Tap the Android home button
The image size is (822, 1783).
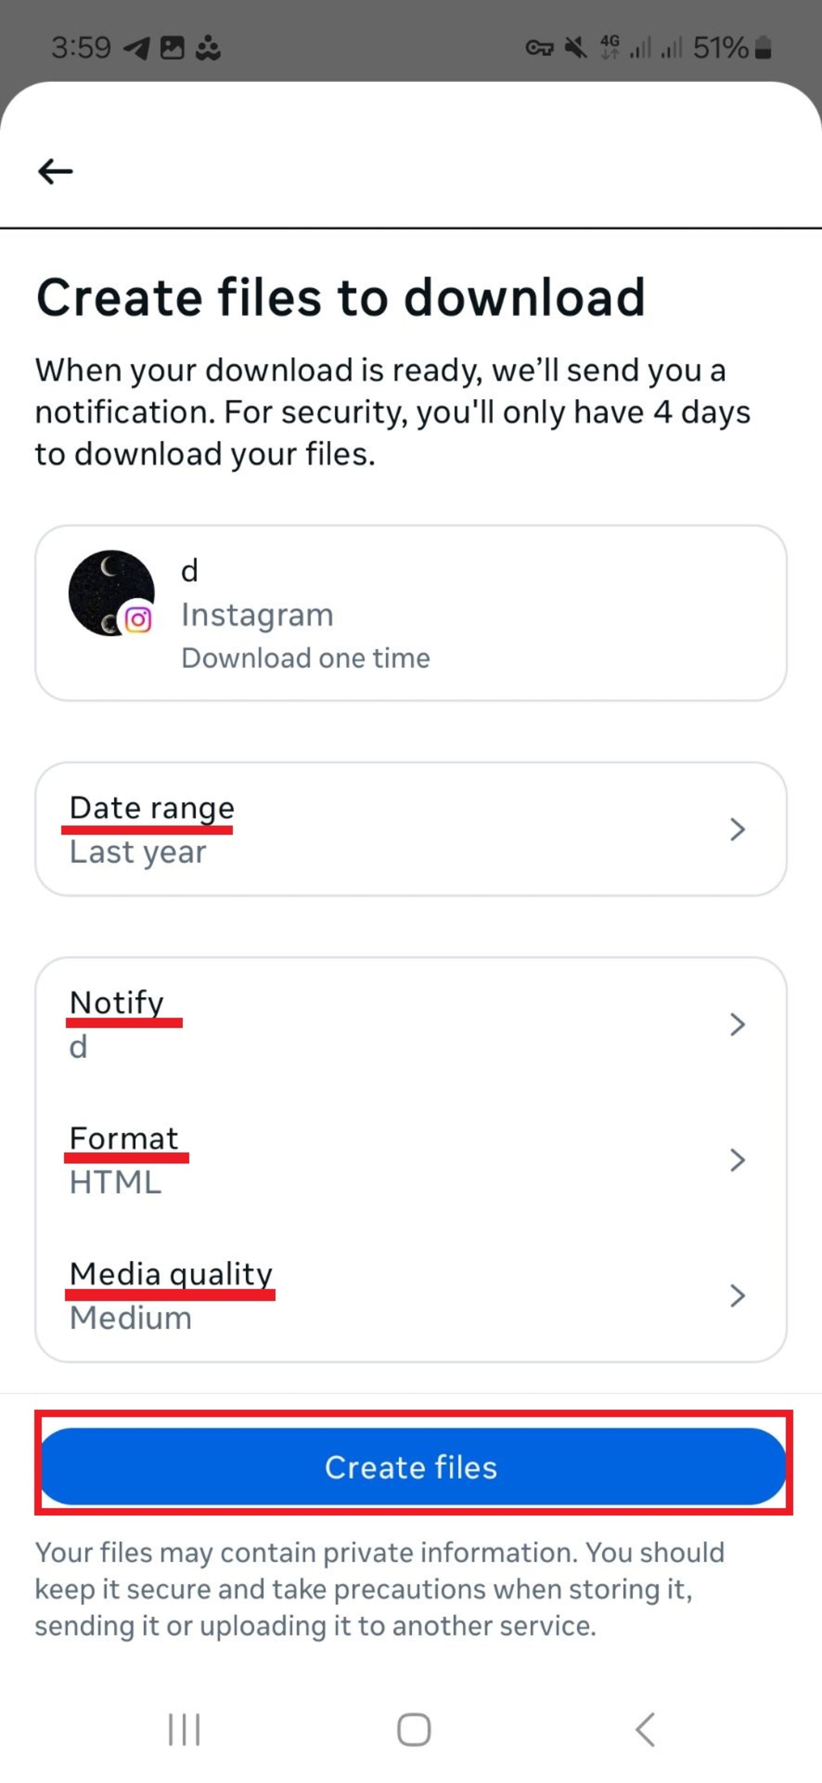point(414,1730)
